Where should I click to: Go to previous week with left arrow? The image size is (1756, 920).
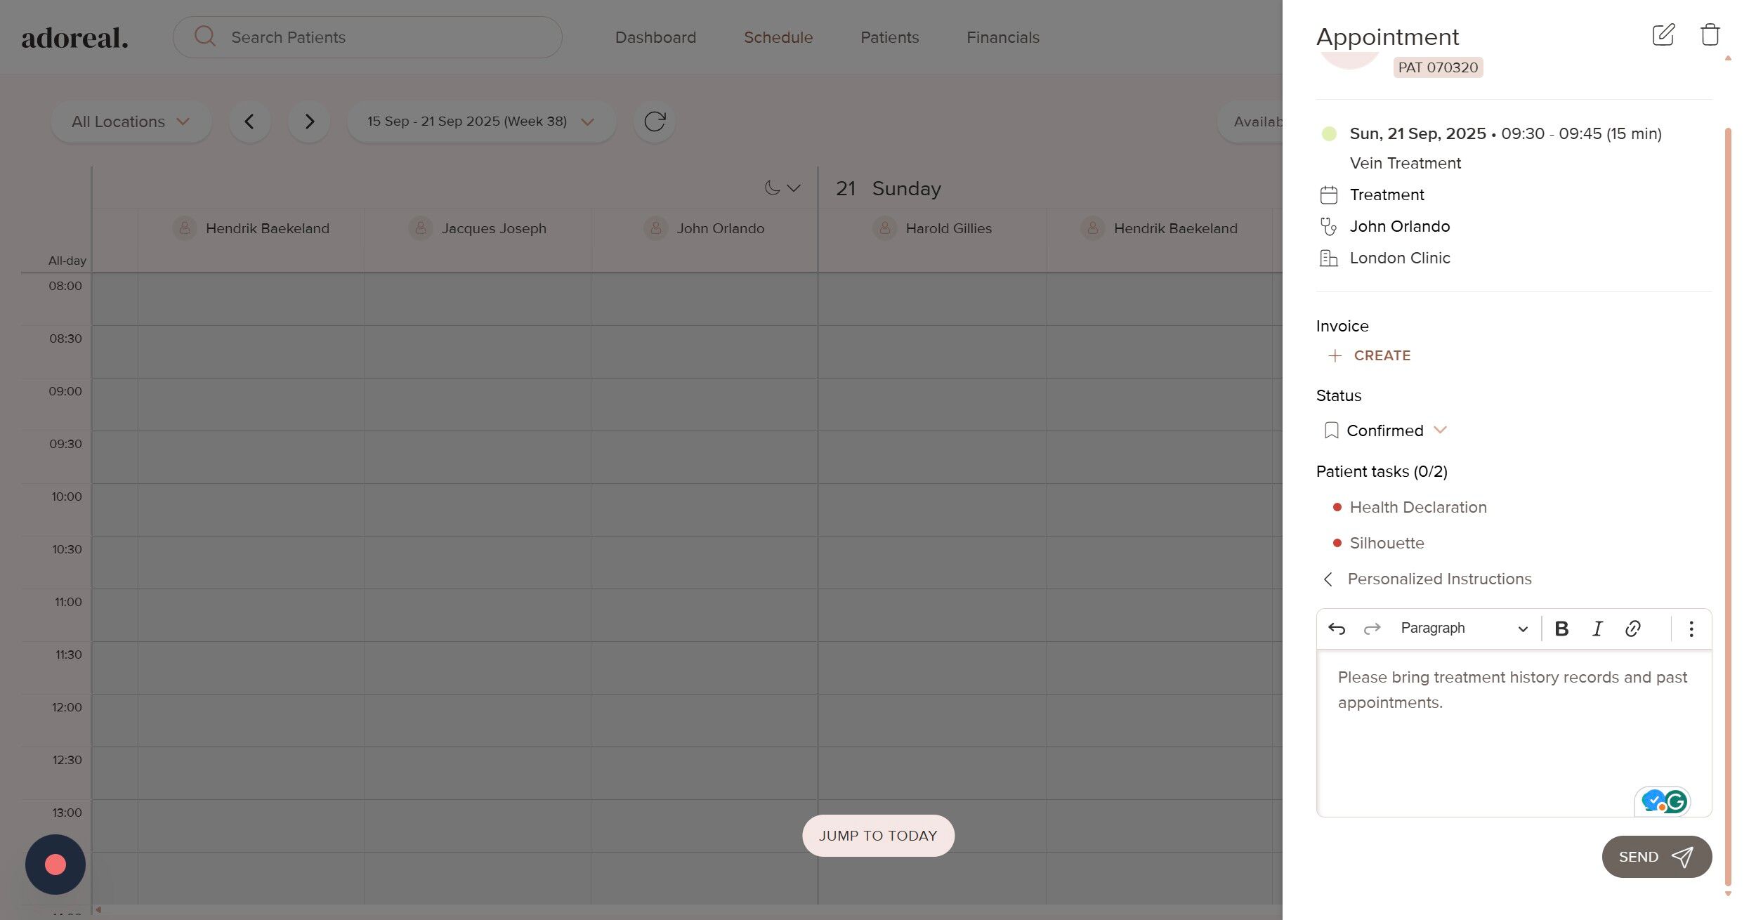click(249, 121)
